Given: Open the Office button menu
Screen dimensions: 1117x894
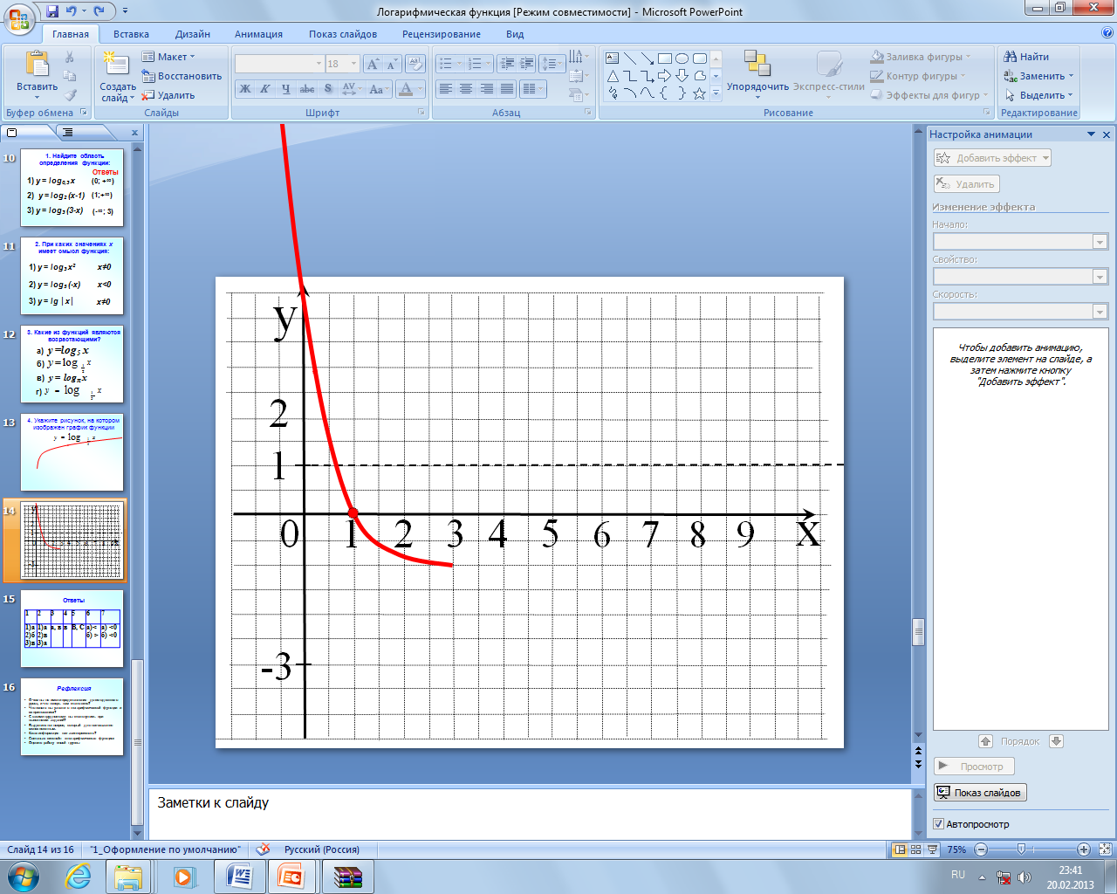Looking at the screenshot, I should point(19,17).
